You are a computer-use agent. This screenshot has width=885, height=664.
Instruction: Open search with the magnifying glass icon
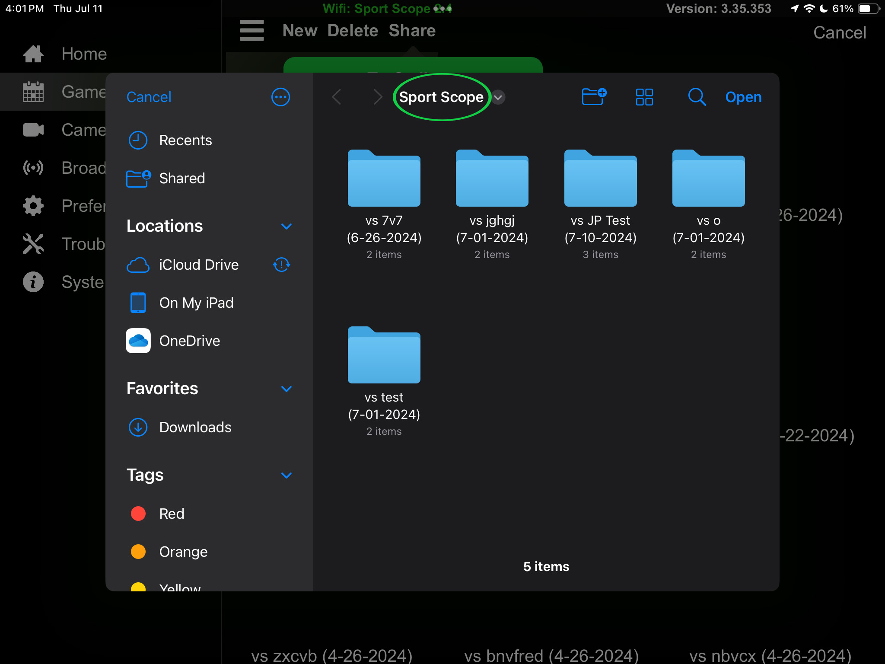click(697, 97)
